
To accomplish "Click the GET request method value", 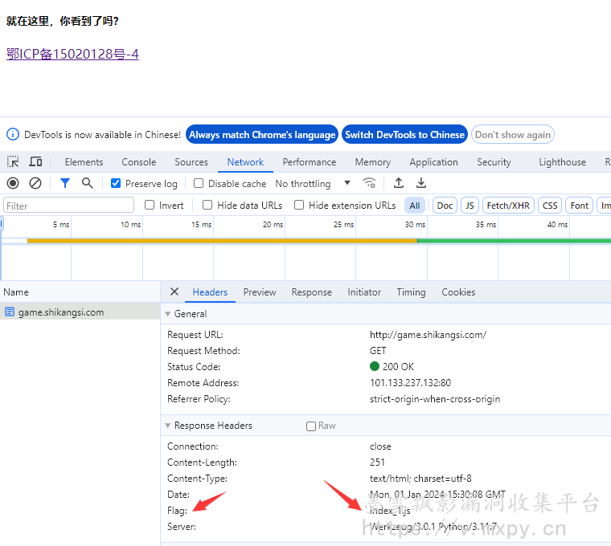I will pyautogui.click(x=378, y=350).
